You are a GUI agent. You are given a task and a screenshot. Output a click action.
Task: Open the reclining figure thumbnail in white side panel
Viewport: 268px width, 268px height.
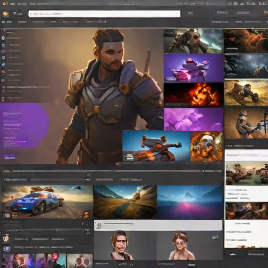tap(247, 211)
